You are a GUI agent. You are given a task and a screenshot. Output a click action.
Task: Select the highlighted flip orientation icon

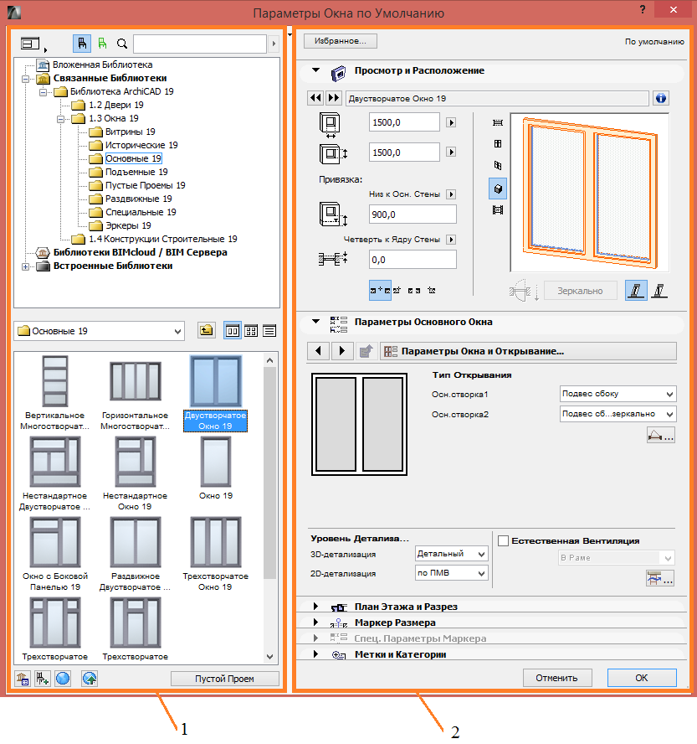(636, 290)
